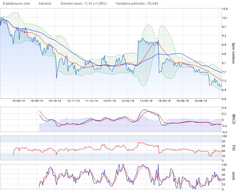The width and height of the screenshot is (238, 191).
Task: Click the 6,9 price axis value
Action: tap(224, 90)
